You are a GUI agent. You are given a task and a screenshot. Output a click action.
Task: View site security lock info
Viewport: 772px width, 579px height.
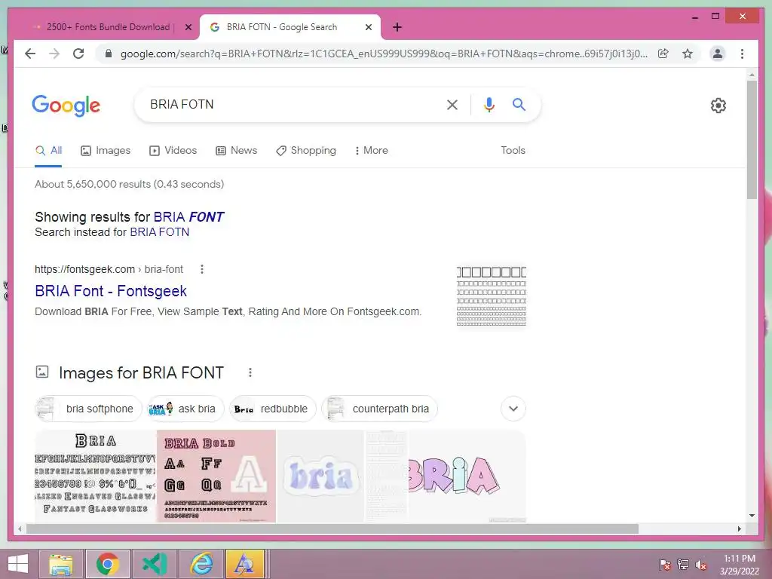point(109,54)
